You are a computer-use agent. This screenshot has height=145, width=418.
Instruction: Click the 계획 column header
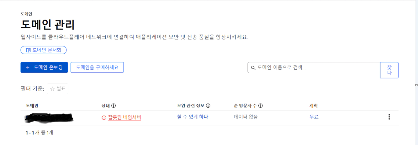(313, 106)
